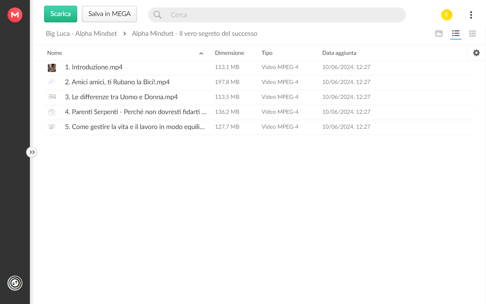Click thumbnail of Amici amici video

tap(52, 82)
